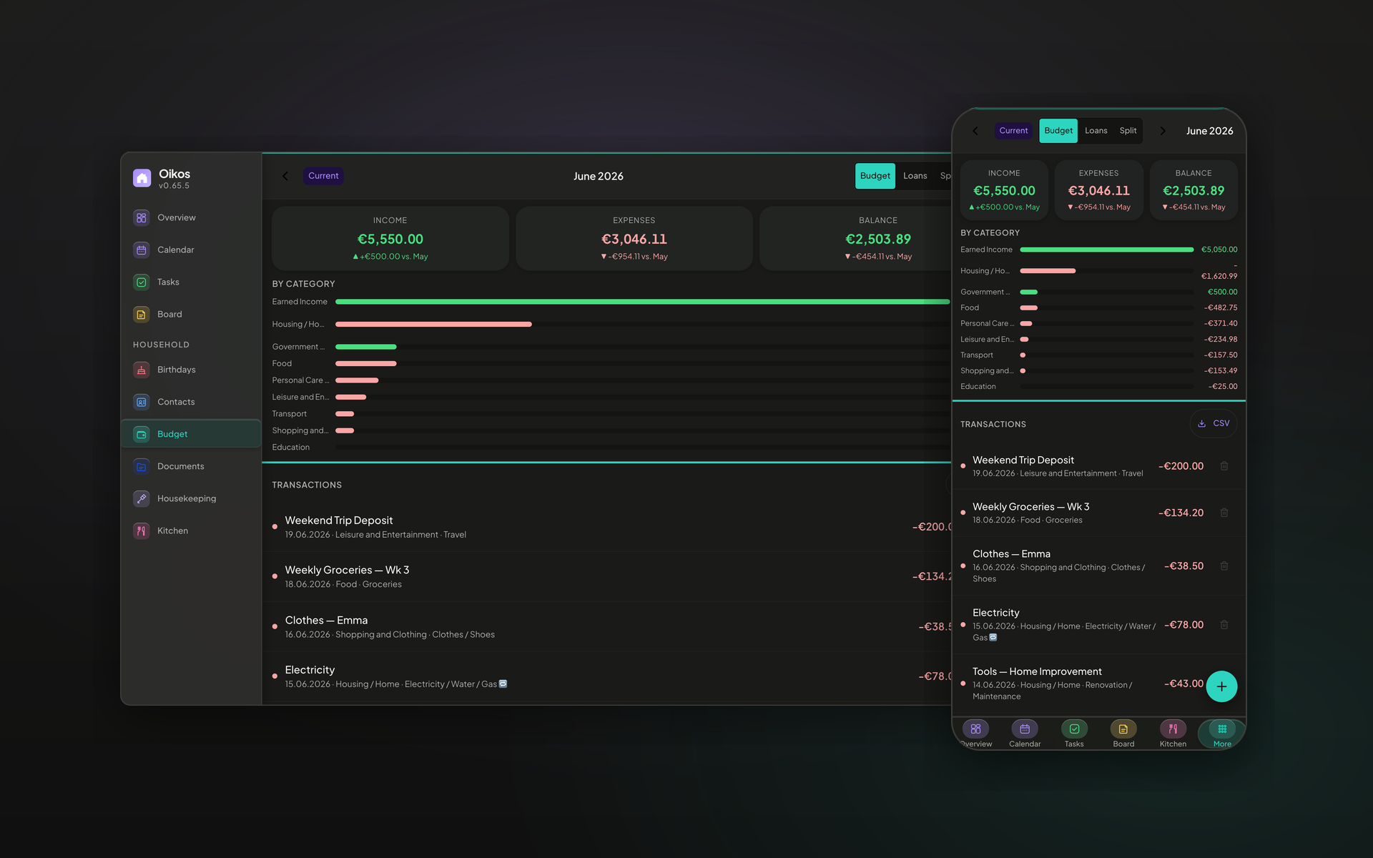Screen dimensions: 1373x858
Task: Click mobile Government category amount €500.00
Action: pos(1222,292)
